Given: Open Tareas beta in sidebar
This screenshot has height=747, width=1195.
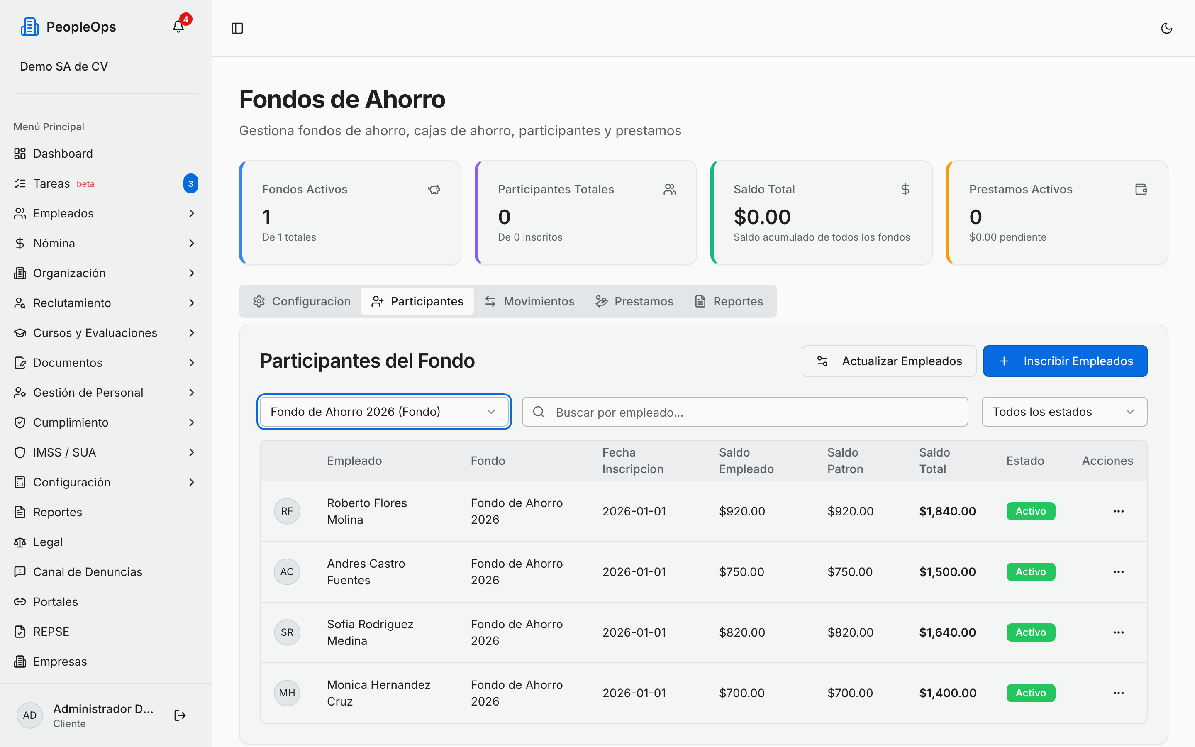Looking at the screenshot, I should pyautogui.click(x=106, y=184).
